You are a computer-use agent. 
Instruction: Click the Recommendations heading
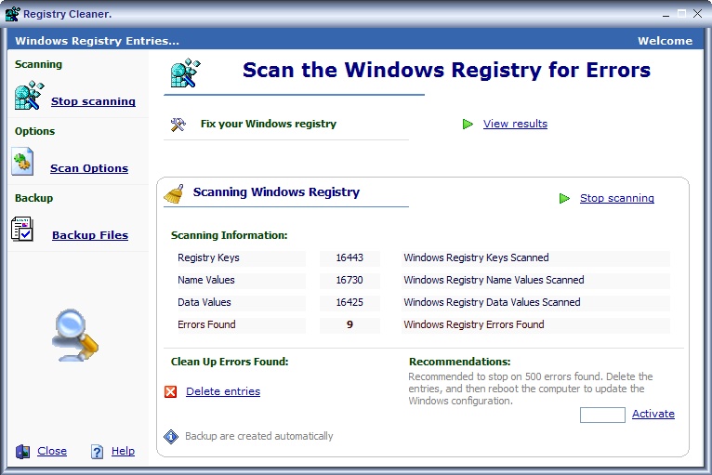click(x=459, y=362)
